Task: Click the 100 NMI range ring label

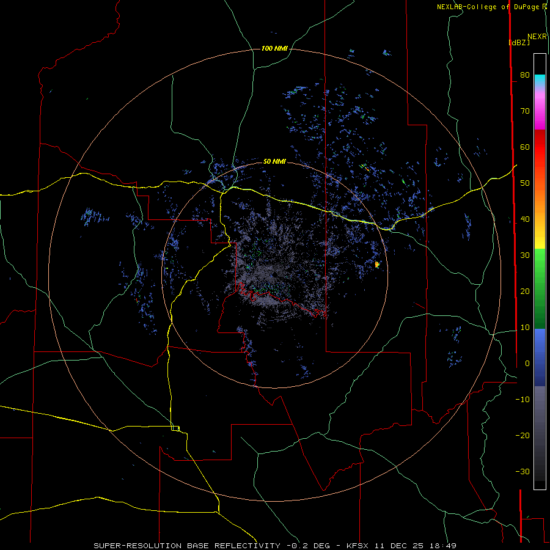Action: point(274,48)
